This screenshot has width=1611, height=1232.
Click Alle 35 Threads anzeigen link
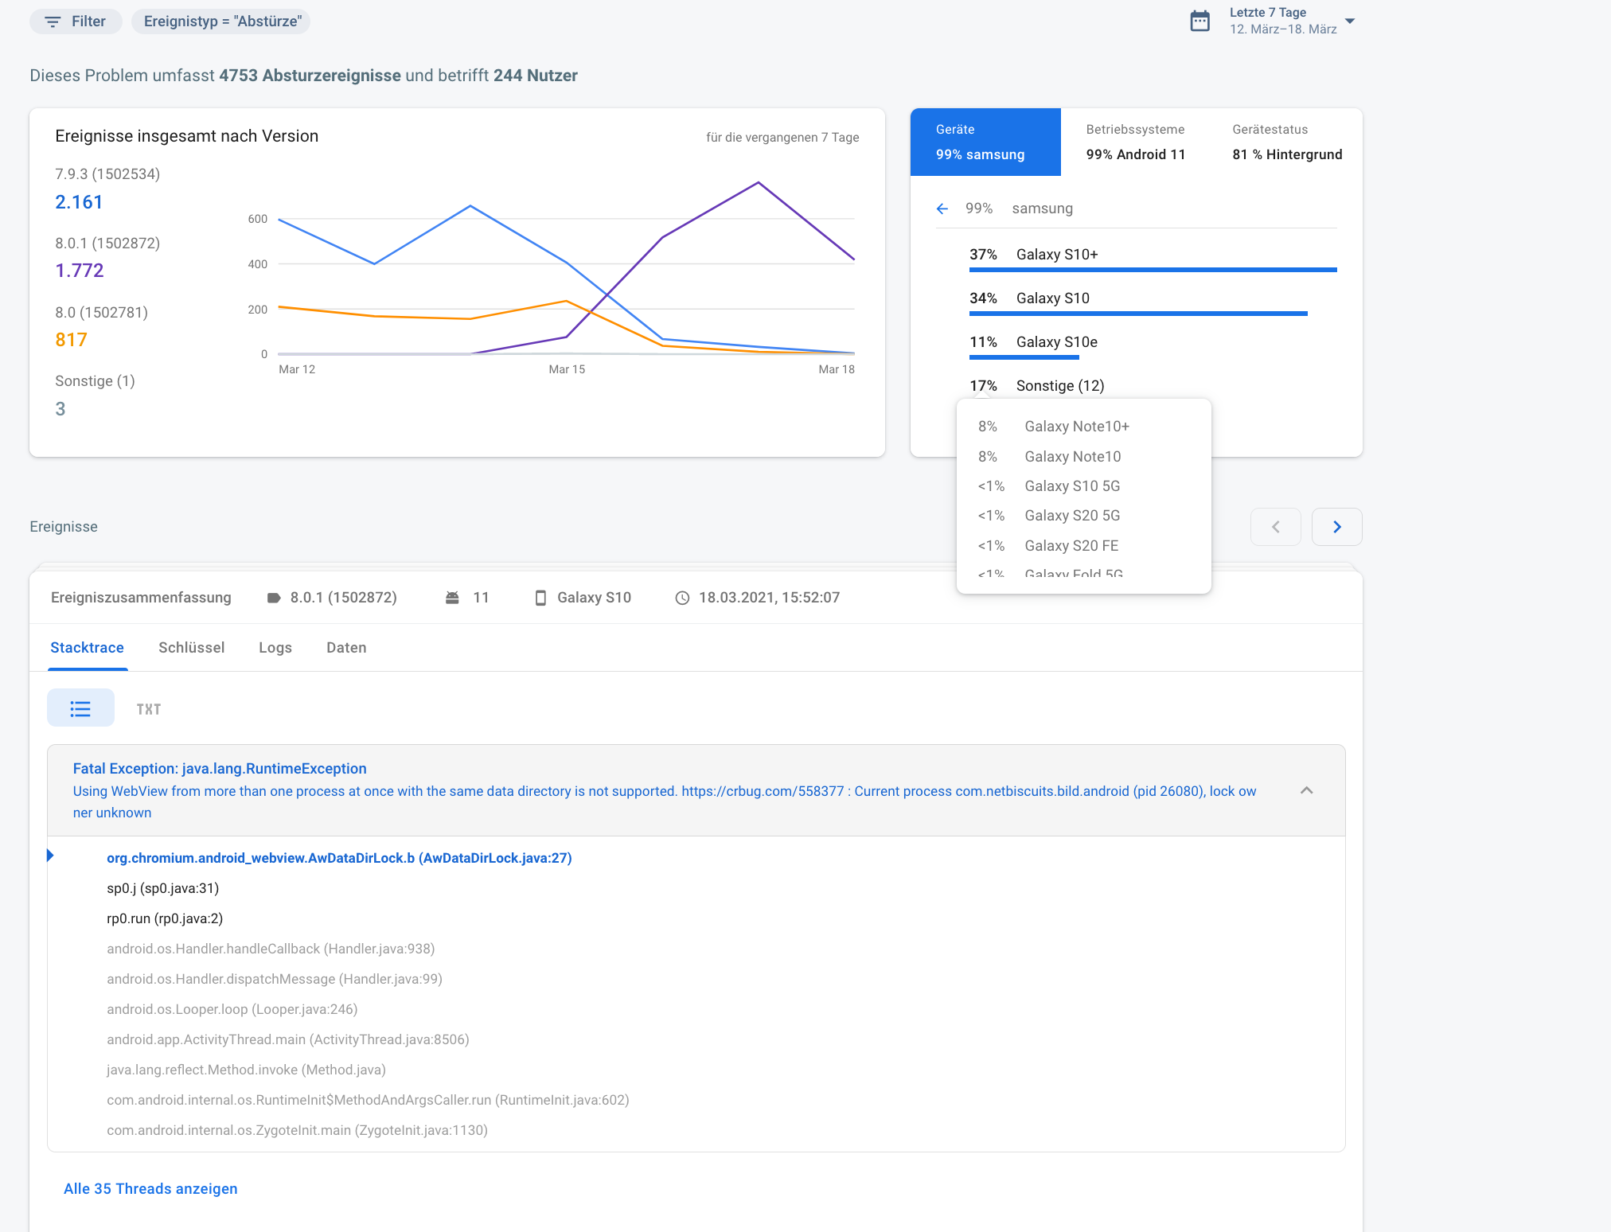pyautogui.click(x=150, y=1188)
